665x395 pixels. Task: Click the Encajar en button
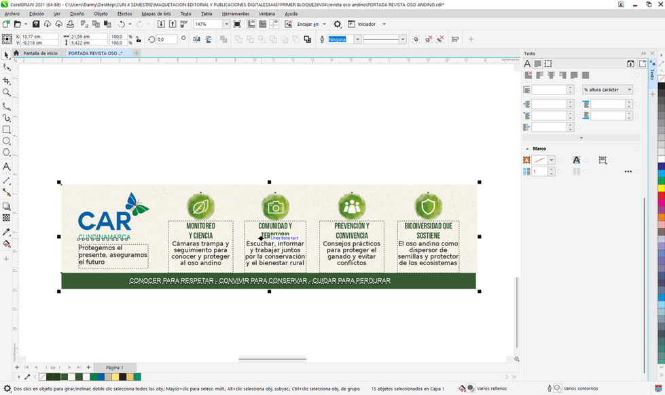(x=308, y=24)
